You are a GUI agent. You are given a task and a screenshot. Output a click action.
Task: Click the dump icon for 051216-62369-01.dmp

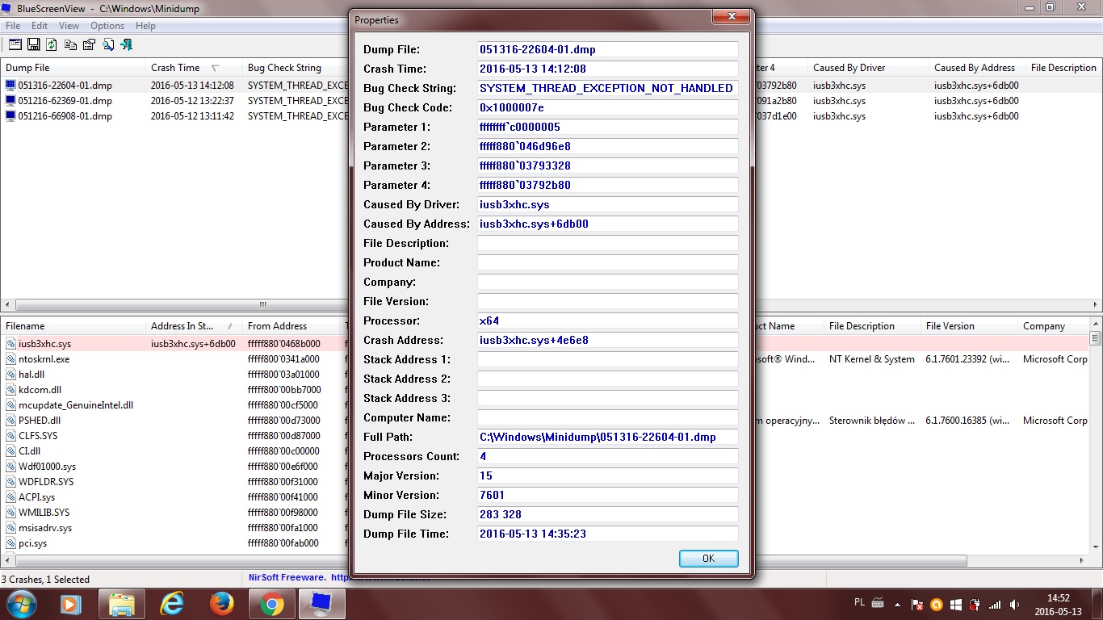click(10, 101)
